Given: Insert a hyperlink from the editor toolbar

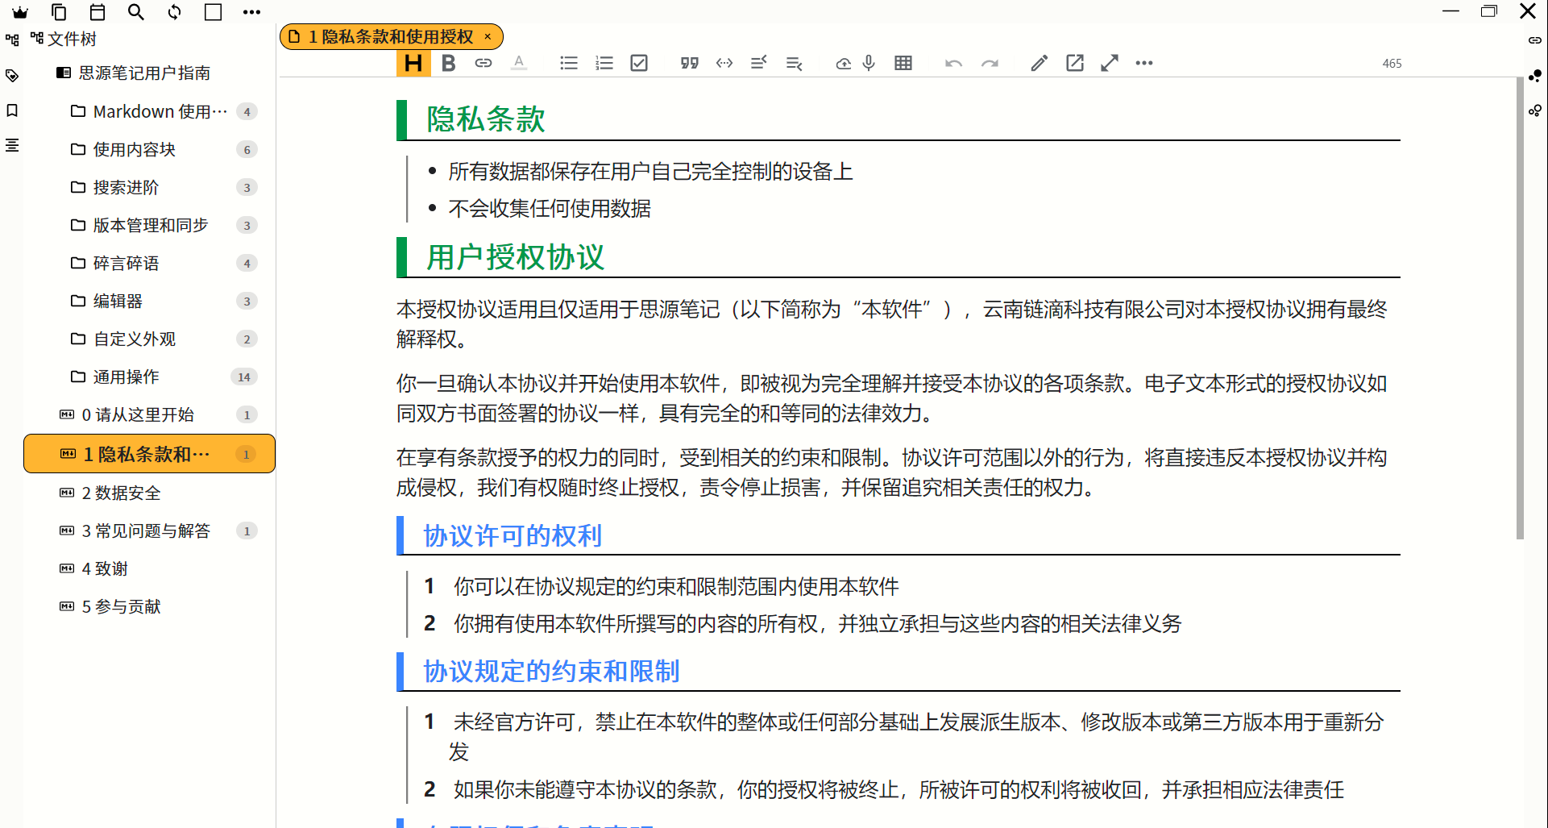Looking at the screenshot, I should tap(483, 63).
